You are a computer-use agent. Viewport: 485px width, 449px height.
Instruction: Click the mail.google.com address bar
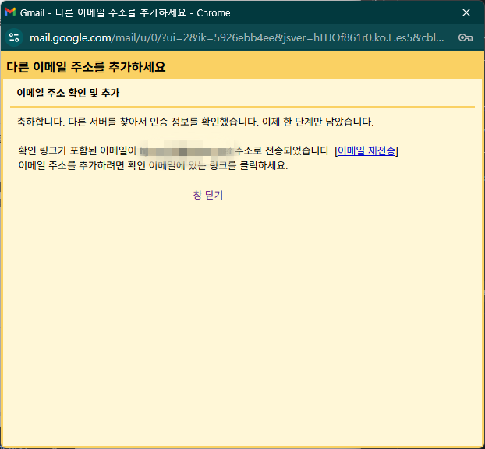[234, 37]
